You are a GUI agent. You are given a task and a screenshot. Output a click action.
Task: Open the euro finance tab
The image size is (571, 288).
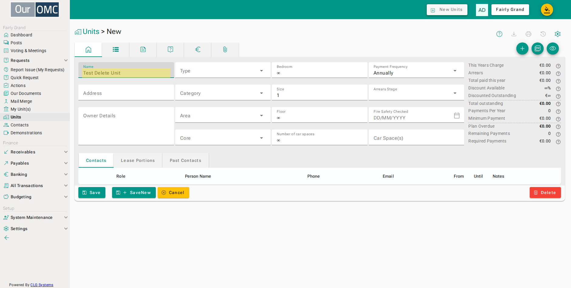click(198, 49)
